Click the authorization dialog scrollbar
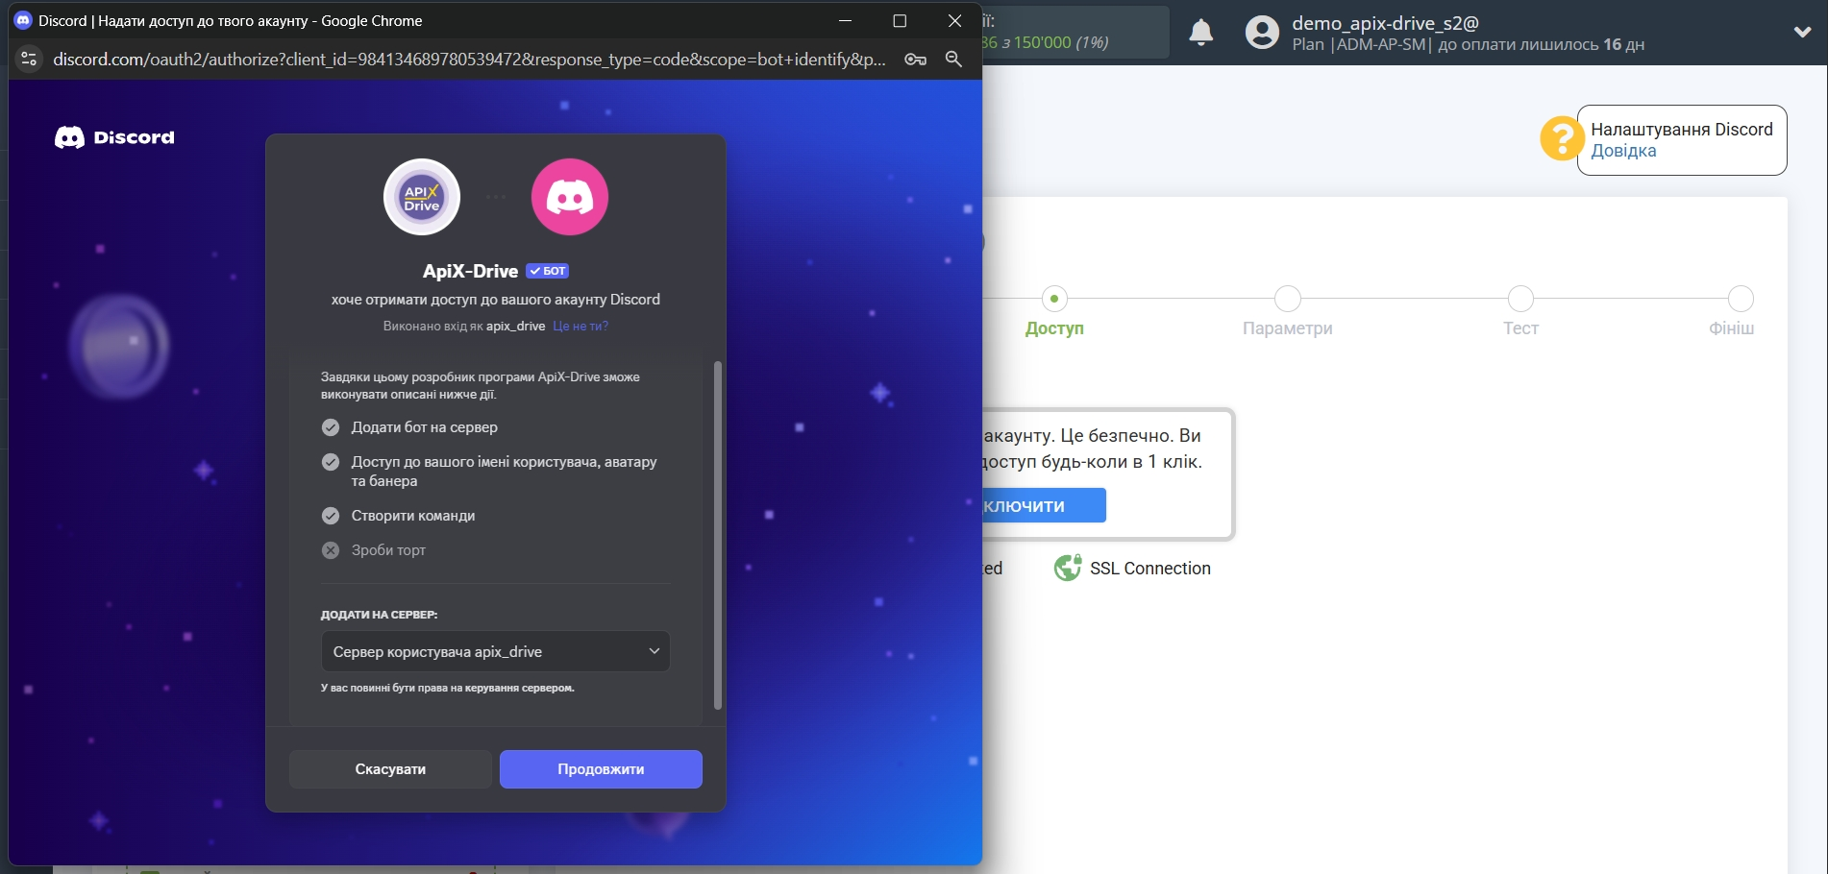This screenshot has width=1828, height=874. [717, 535]
